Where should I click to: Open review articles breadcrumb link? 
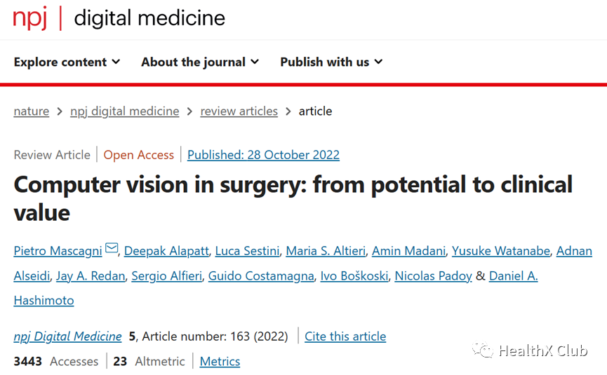[239, 111]
